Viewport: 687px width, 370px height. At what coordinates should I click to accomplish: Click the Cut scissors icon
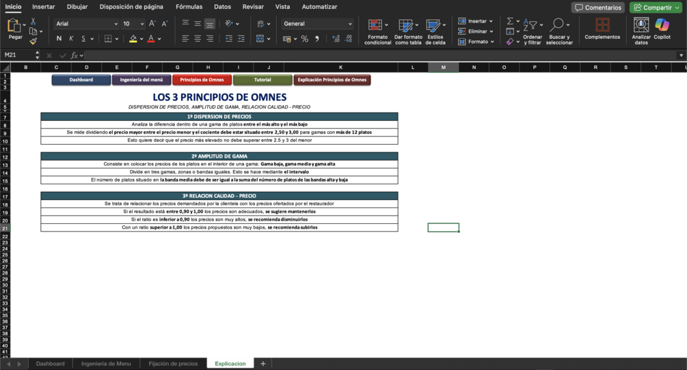33,21
